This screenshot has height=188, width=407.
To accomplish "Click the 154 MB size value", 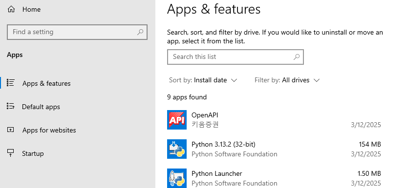I will 370,144.
